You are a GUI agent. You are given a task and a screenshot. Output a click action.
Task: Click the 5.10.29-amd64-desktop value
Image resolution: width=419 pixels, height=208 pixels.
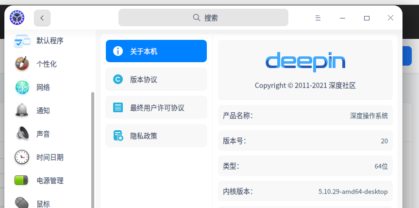click(353, 191)
